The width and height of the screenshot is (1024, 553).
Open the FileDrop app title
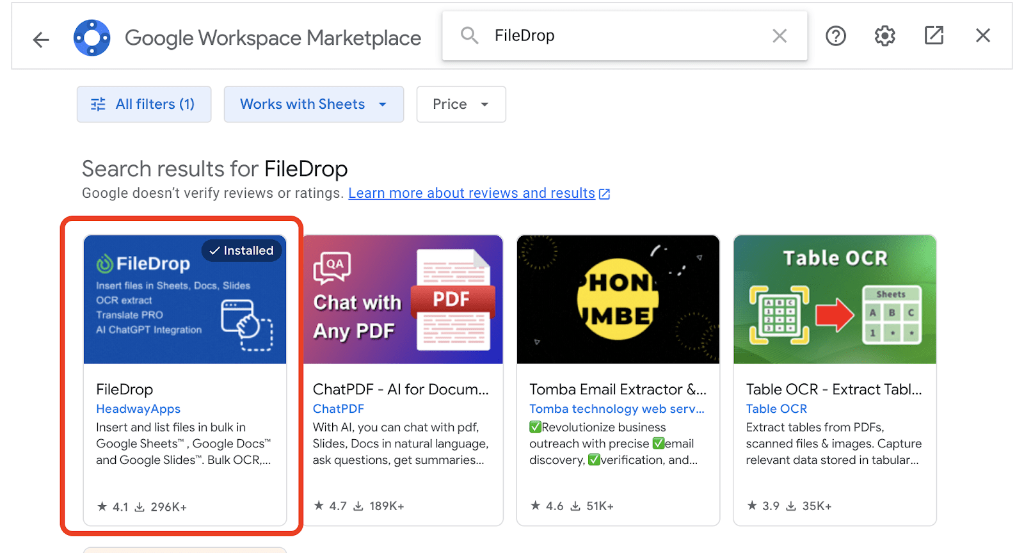coord(125,389)
